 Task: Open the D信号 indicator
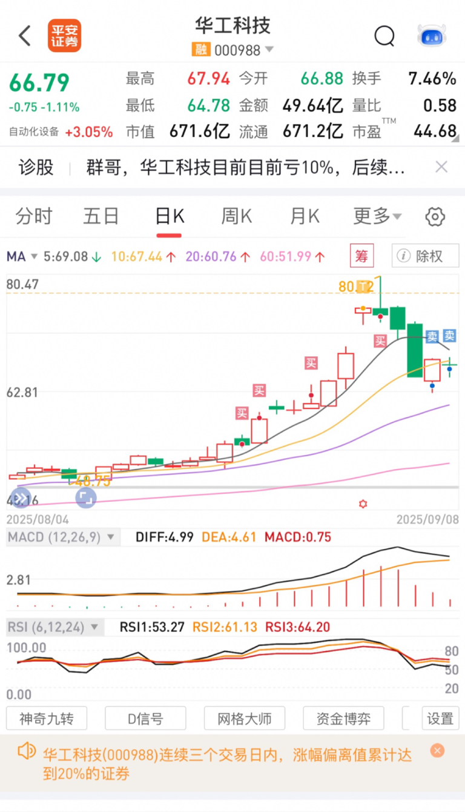pos(145,719)
